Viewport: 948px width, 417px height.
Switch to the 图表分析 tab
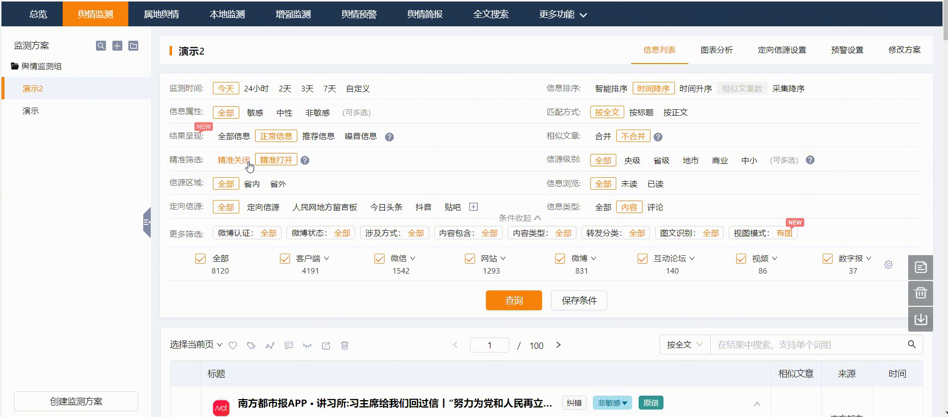click(x=717, y=50)
